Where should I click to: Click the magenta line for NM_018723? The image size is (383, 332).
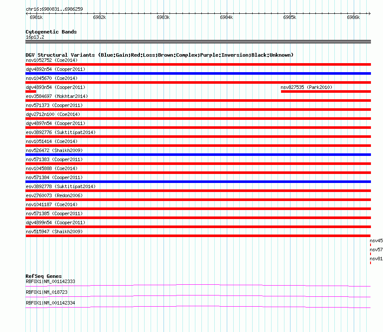[x=198, y=295]
